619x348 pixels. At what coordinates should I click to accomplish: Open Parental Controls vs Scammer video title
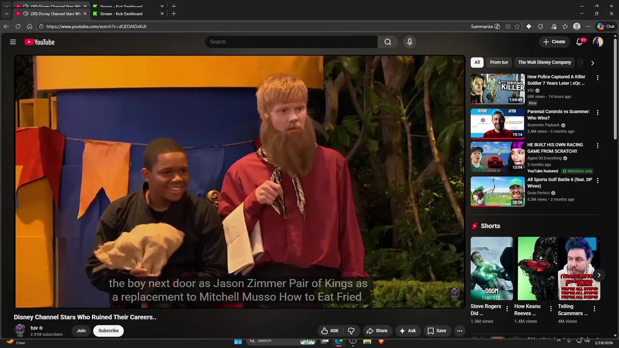(x=559, y=115)
